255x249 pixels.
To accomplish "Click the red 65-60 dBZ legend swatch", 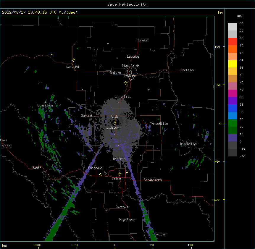I will pyautogui.click(x=233, y=41).
